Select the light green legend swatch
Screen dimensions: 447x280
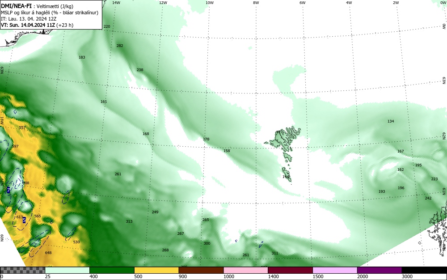(x=67, y=270)
